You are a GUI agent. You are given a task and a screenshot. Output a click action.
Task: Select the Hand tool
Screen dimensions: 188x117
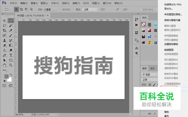tap(4, 65)
